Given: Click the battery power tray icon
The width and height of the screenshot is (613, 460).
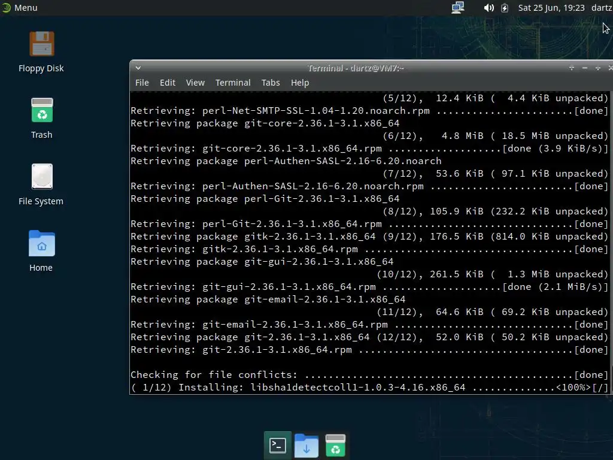Looking at the screenshot, I should tap(505, 8).
